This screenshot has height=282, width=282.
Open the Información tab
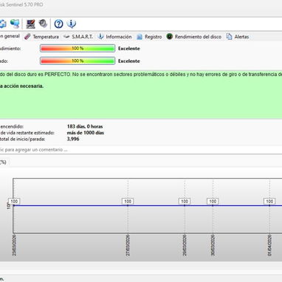pos(119,37)
